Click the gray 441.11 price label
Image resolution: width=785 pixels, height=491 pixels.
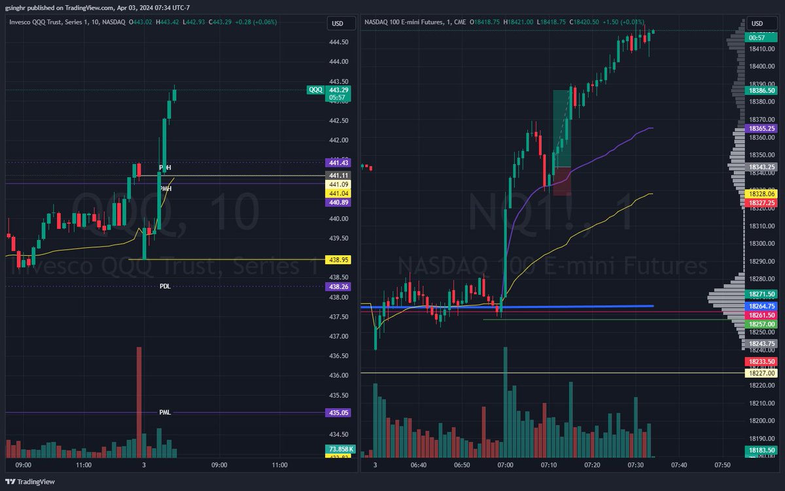[338, 176]
